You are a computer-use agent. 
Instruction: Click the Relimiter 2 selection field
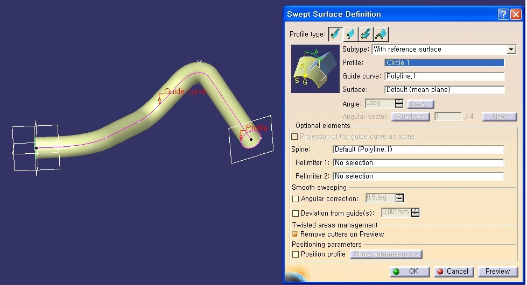click(418, 176)
